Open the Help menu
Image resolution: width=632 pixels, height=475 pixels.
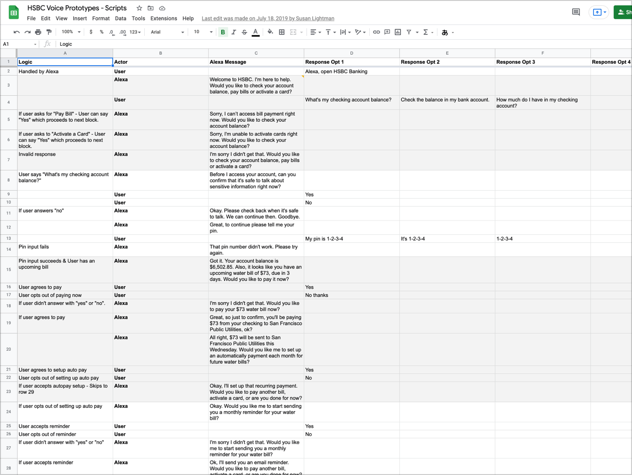[x=188, y=18]
